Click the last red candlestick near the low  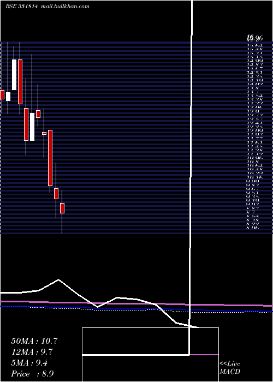click(x=62, y=208)
